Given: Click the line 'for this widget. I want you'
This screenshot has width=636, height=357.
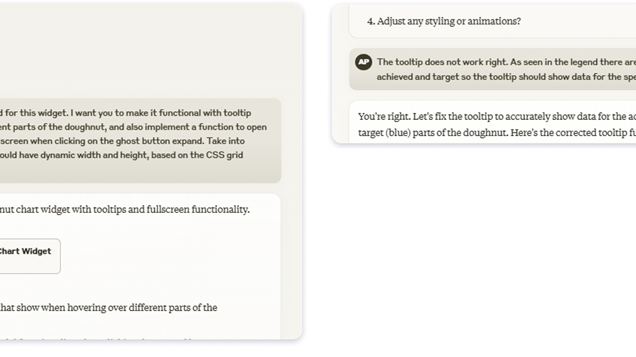Looking at the screenshot, I should click(126, 113).
